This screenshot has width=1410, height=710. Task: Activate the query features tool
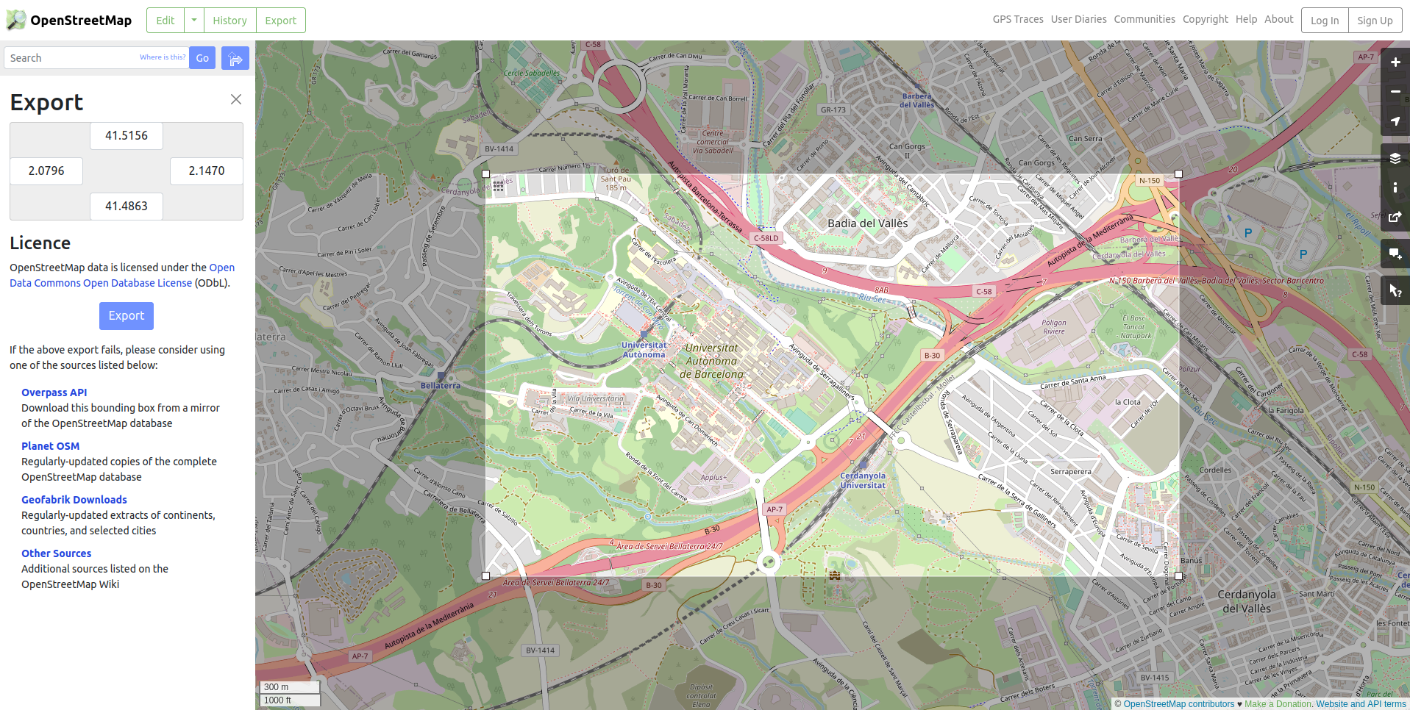tap(1394, 290)
